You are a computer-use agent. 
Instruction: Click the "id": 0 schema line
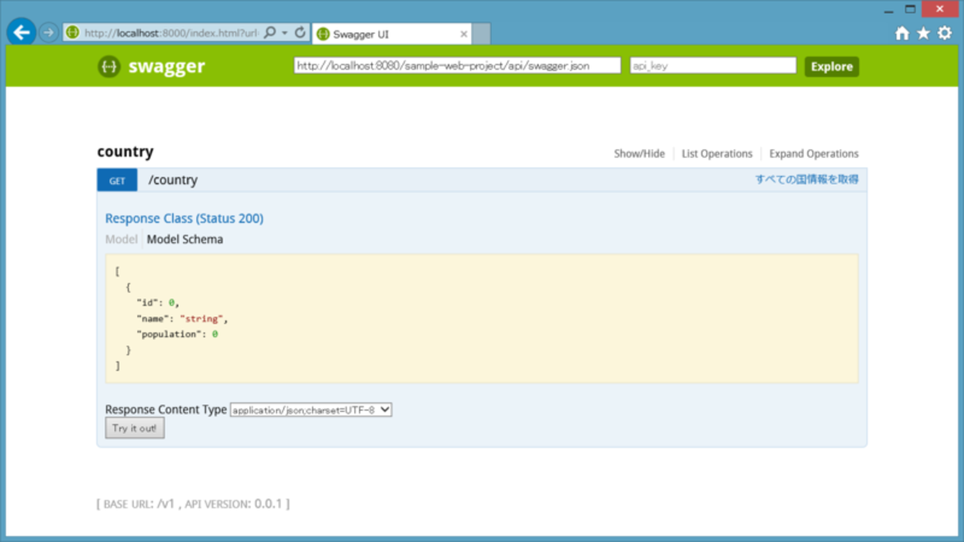(158, 303)
